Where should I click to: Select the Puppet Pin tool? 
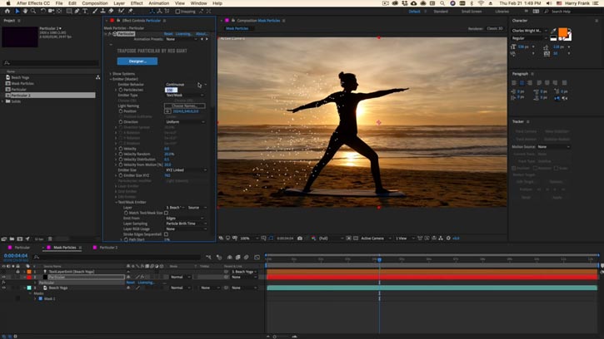pos(131,11)
